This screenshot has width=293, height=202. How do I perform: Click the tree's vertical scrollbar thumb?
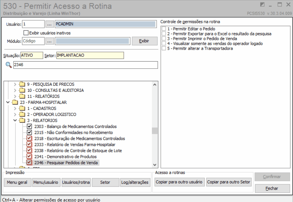pos(155,131)
